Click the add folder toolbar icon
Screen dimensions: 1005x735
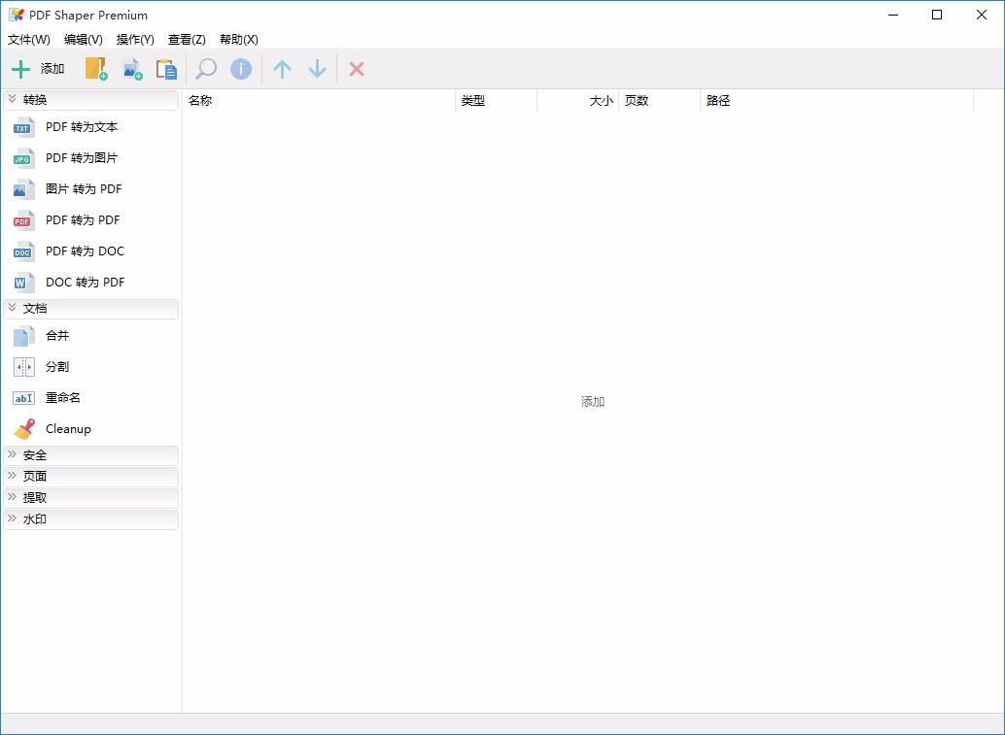(96, 69)
